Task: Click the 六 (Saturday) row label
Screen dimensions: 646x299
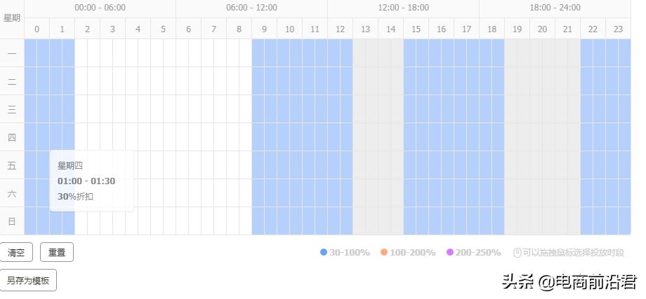Action: tap(12, 193)
